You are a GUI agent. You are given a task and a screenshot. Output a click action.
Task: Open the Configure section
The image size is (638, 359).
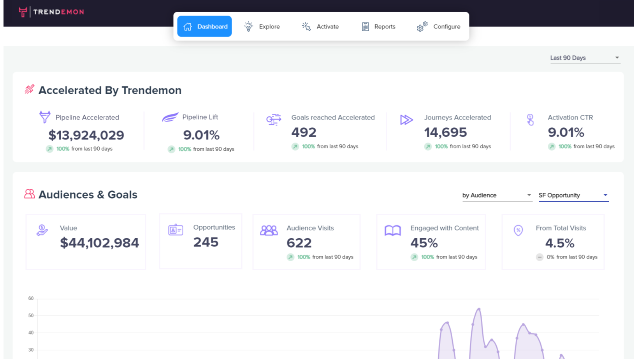click(x=438, y=26)
